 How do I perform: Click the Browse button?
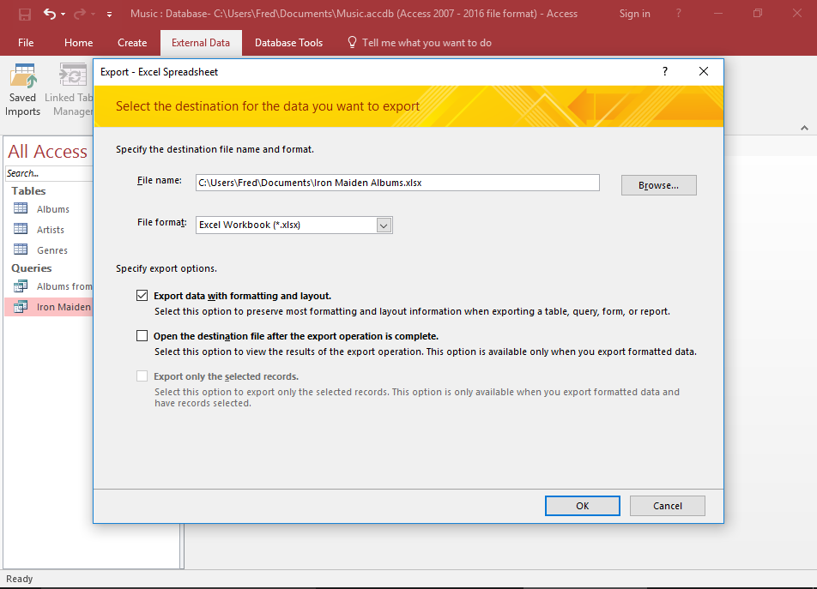coord(658,184)
